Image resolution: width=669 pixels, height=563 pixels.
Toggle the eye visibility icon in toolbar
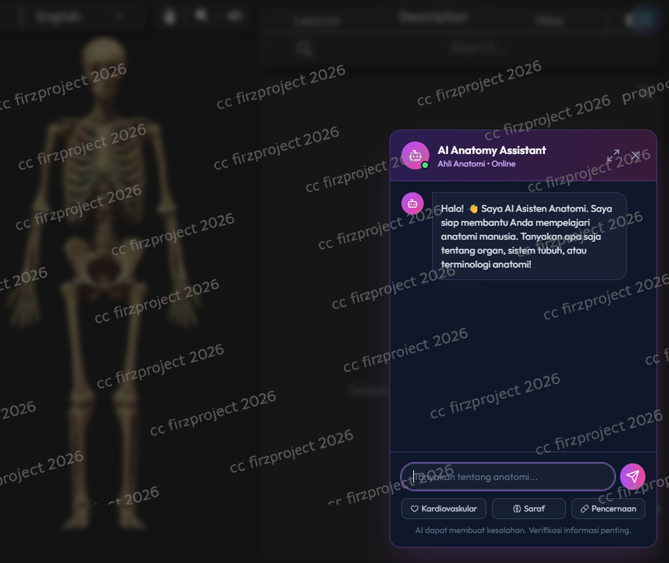tap(235, 15)
